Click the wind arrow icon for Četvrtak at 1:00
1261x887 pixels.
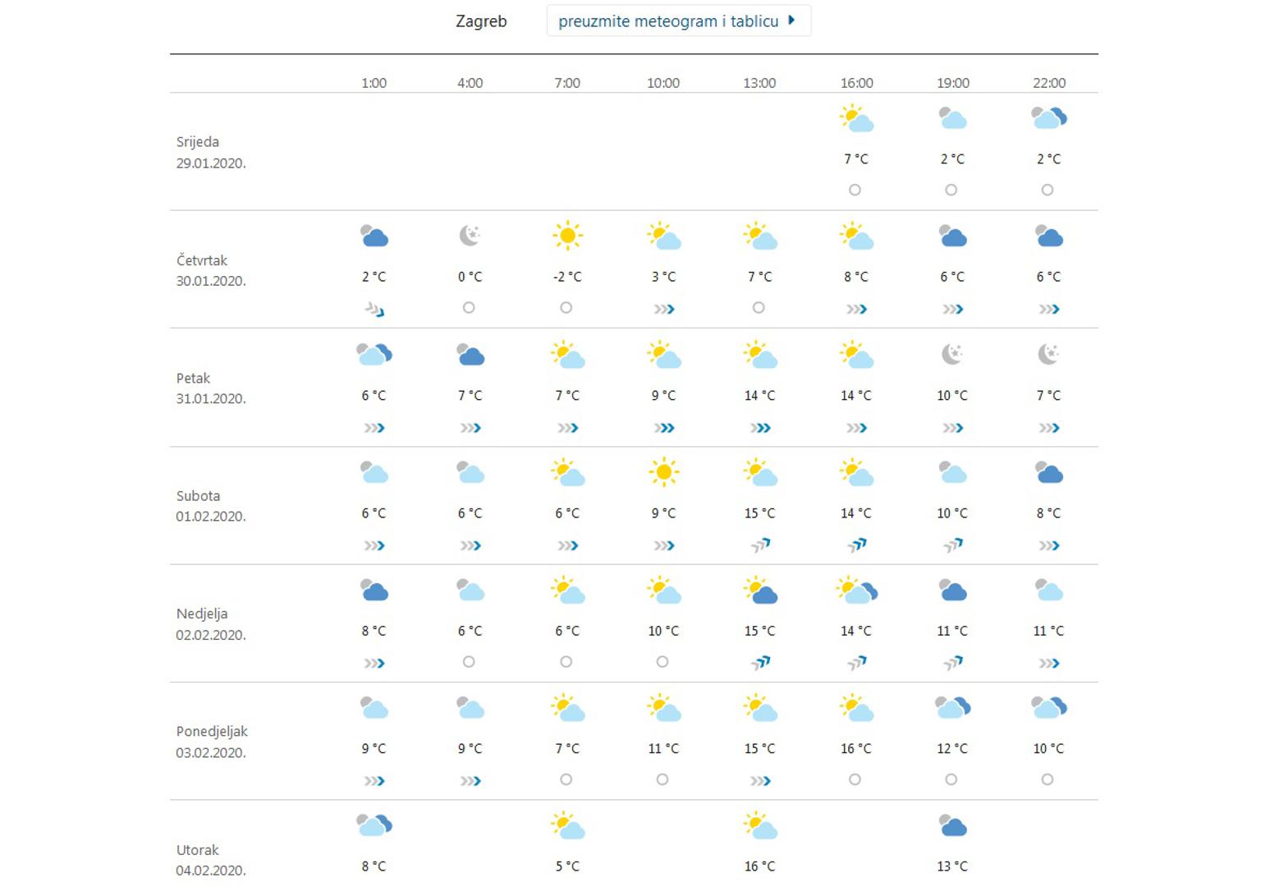coord(374,310)
